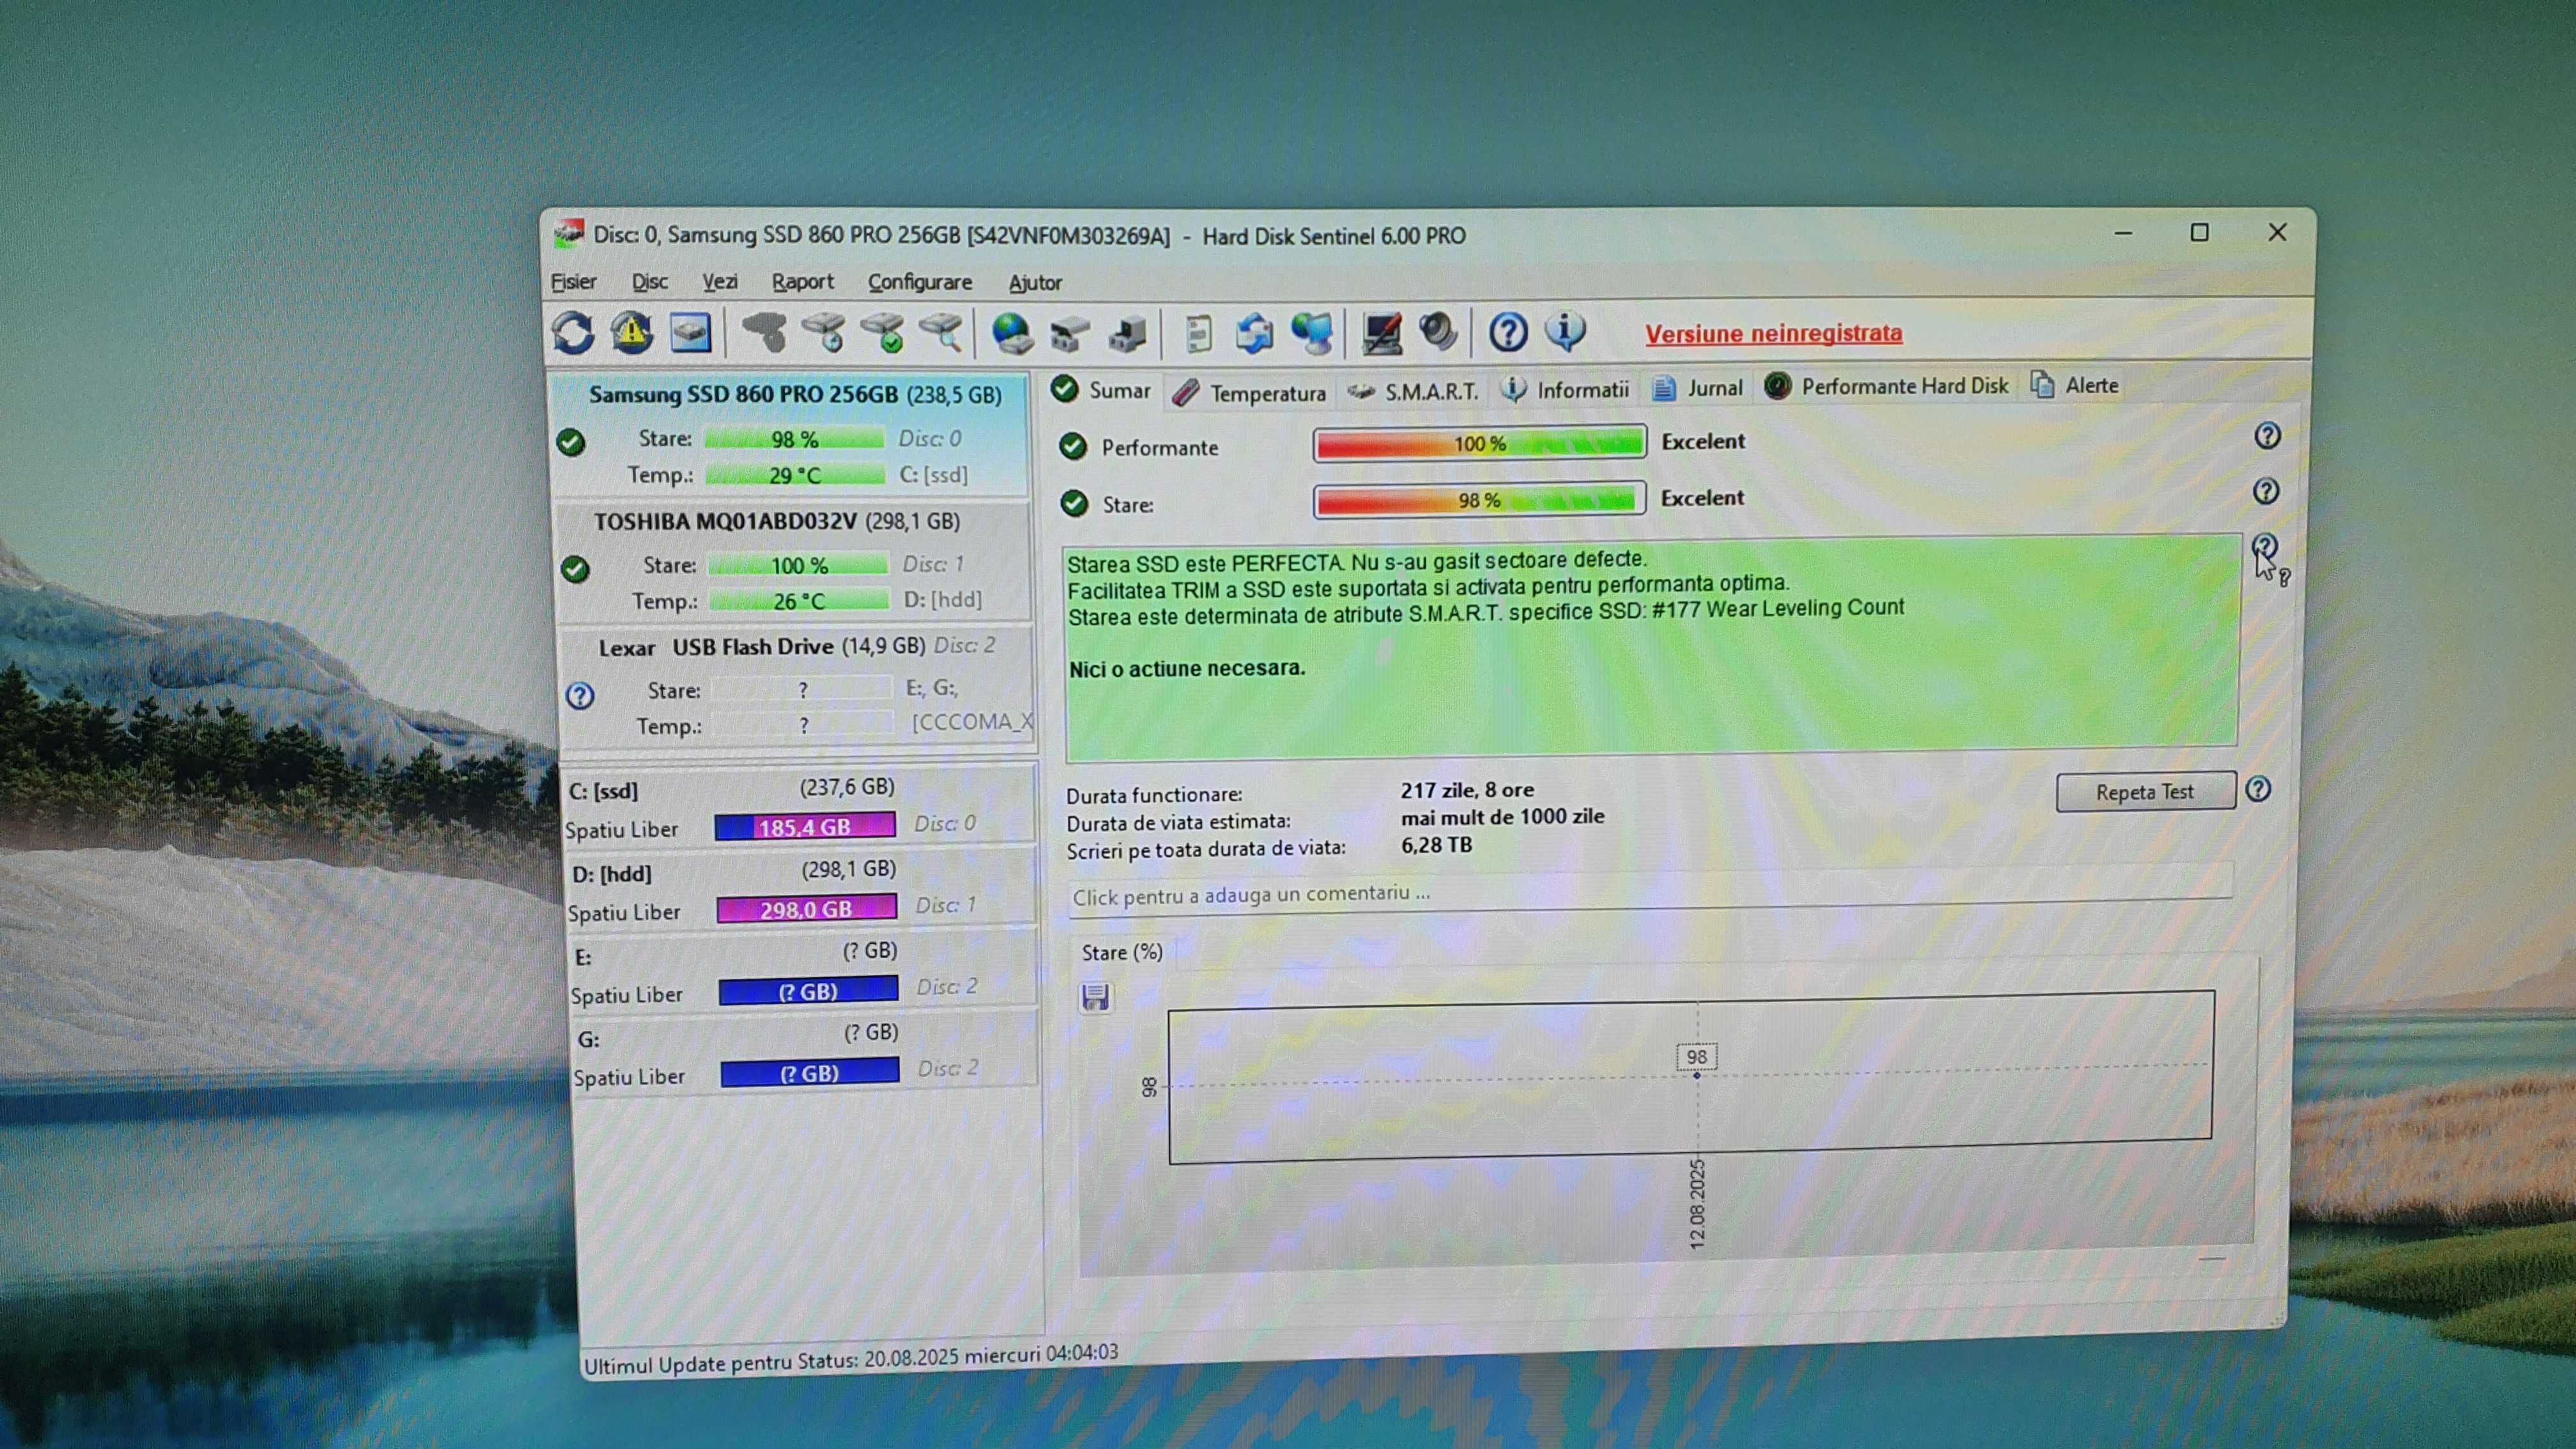
Task: Click the Hard Disk Sentinel title bar icon
Action: pyautogui.click(x=569, y=234)
